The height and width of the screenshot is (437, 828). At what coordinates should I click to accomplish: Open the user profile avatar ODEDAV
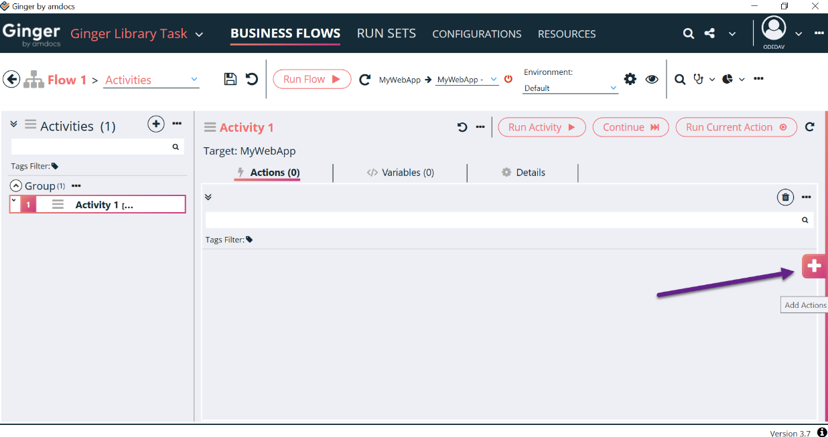[774, 29]
